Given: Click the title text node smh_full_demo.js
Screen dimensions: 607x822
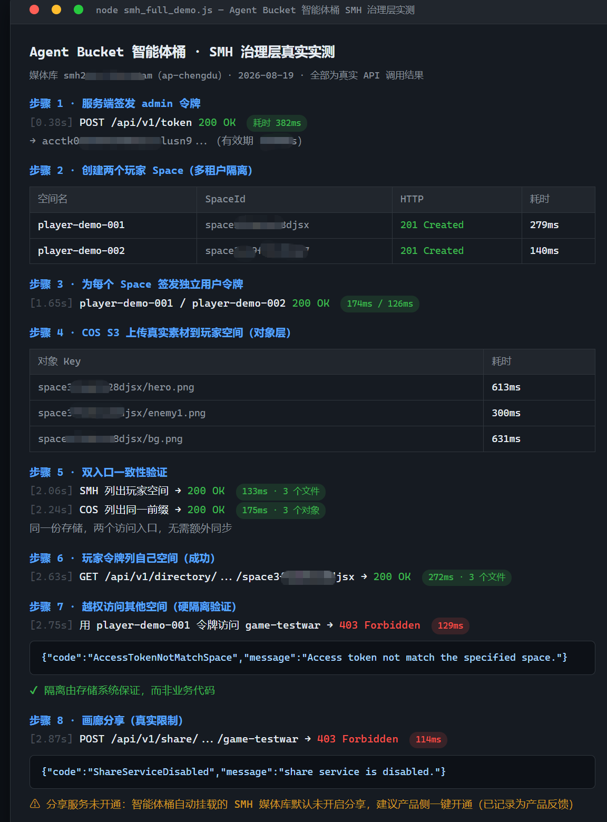Looking at the screenshot, I should tap(154, 10).
